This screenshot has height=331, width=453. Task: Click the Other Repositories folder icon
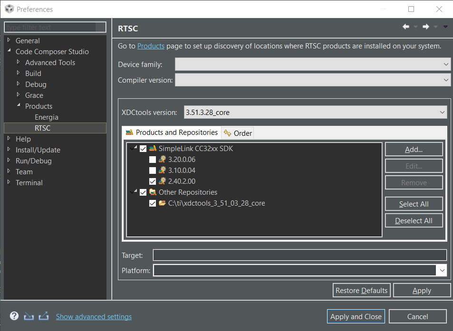(x=153, y=192)
